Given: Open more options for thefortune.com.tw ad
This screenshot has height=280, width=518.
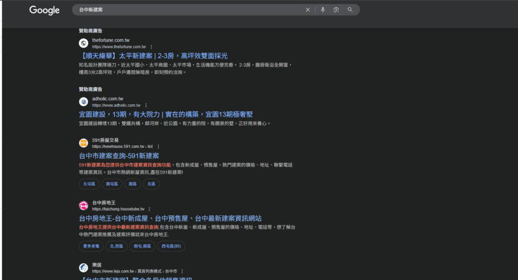Looking at the screenshot, I should [151, 47].
